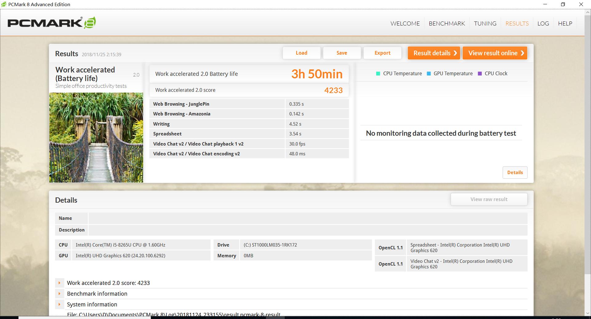Click the PCMark 8 logo

(x=52, y=23)
